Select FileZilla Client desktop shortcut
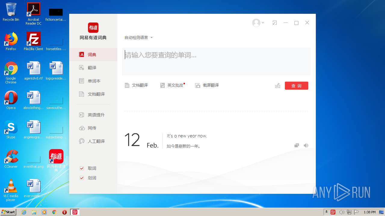 (x=34, y=41)
